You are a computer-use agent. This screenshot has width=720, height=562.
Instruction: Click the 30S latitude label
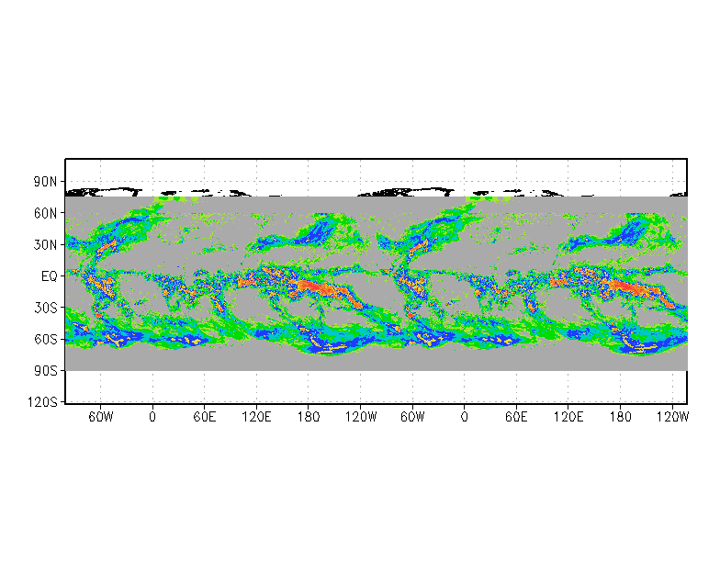click(x=45, y=308)
